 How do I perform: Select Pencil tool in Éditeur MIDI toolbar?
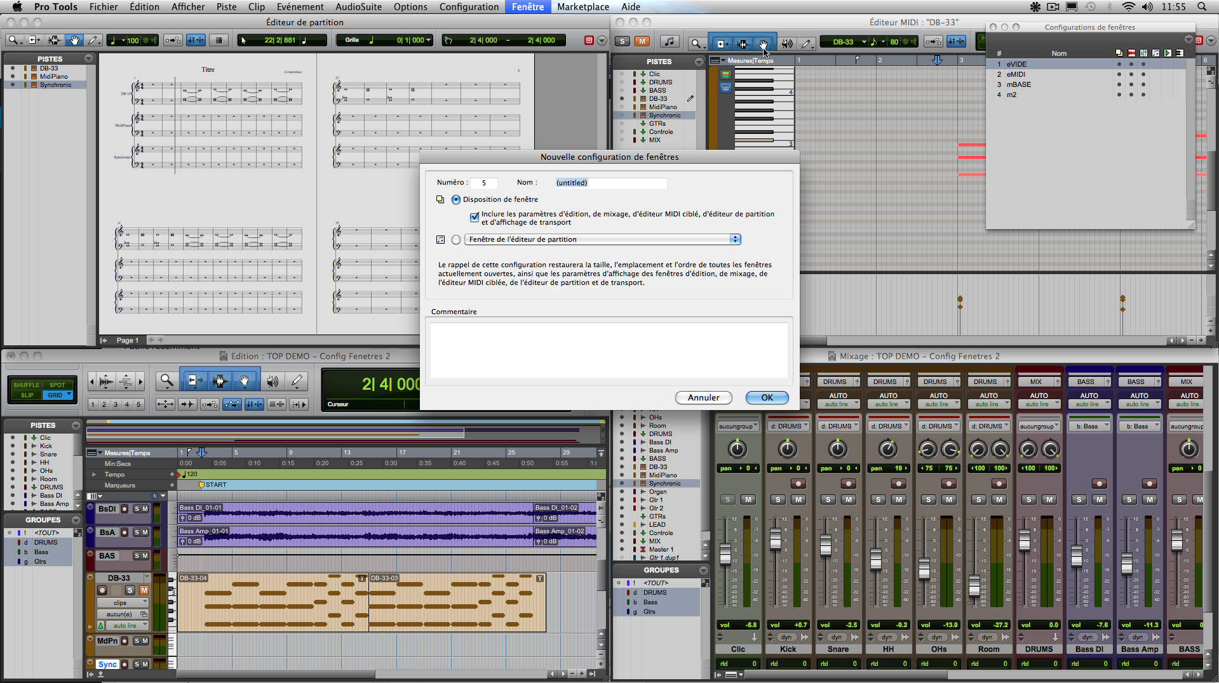806,43
